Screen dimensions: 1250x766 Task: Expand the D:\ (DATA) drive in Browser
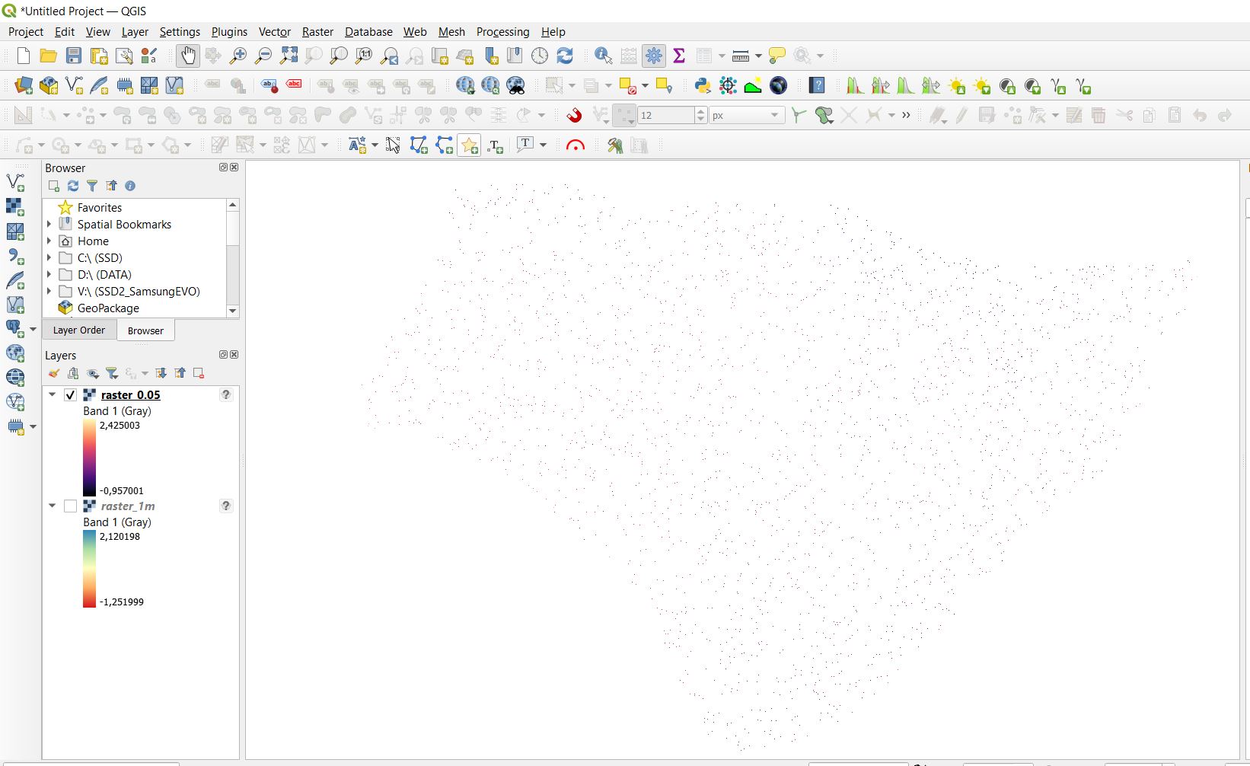click(x=50, y=274)
